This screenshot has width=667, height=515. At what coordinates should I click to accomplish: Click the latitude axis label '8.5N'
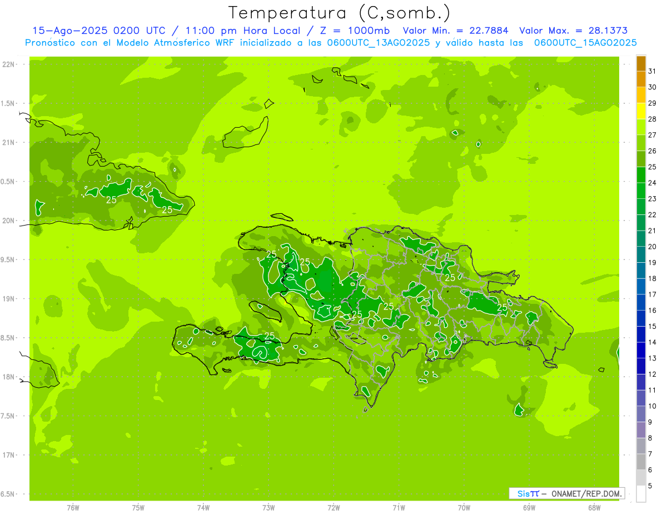click(8, 338)
